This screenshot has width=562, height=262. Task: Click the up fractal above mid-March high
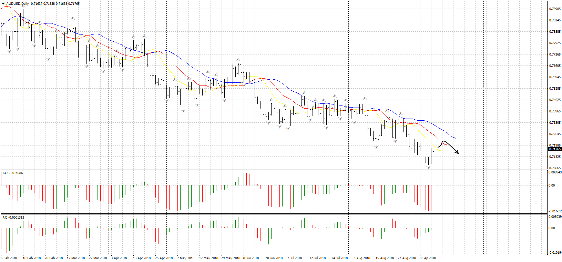pyautogui.click(x=72, y=18)
